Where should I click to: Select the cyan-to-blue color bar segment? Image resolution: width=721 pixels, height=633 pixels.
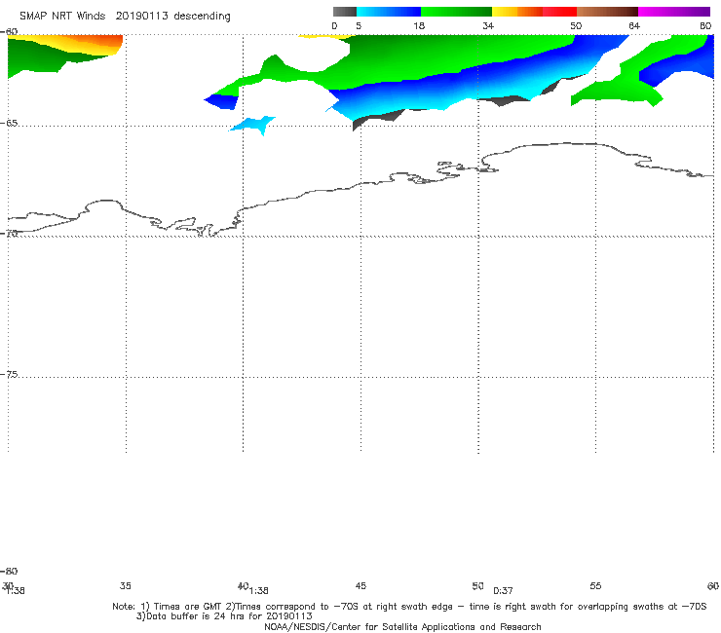tap(389, 12)
